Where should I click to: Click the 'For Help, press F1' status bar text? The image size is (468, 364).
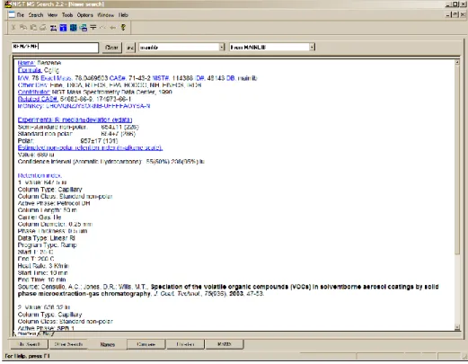pyautogui.click(x=27, y=356)
